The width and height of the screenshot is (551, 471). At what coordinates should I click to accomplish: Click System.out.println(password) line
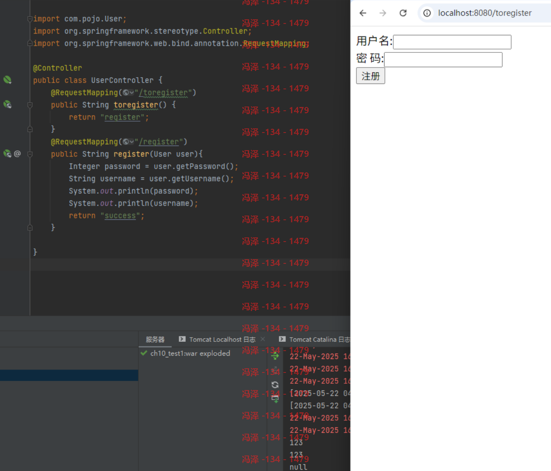[x=133, y=191]
